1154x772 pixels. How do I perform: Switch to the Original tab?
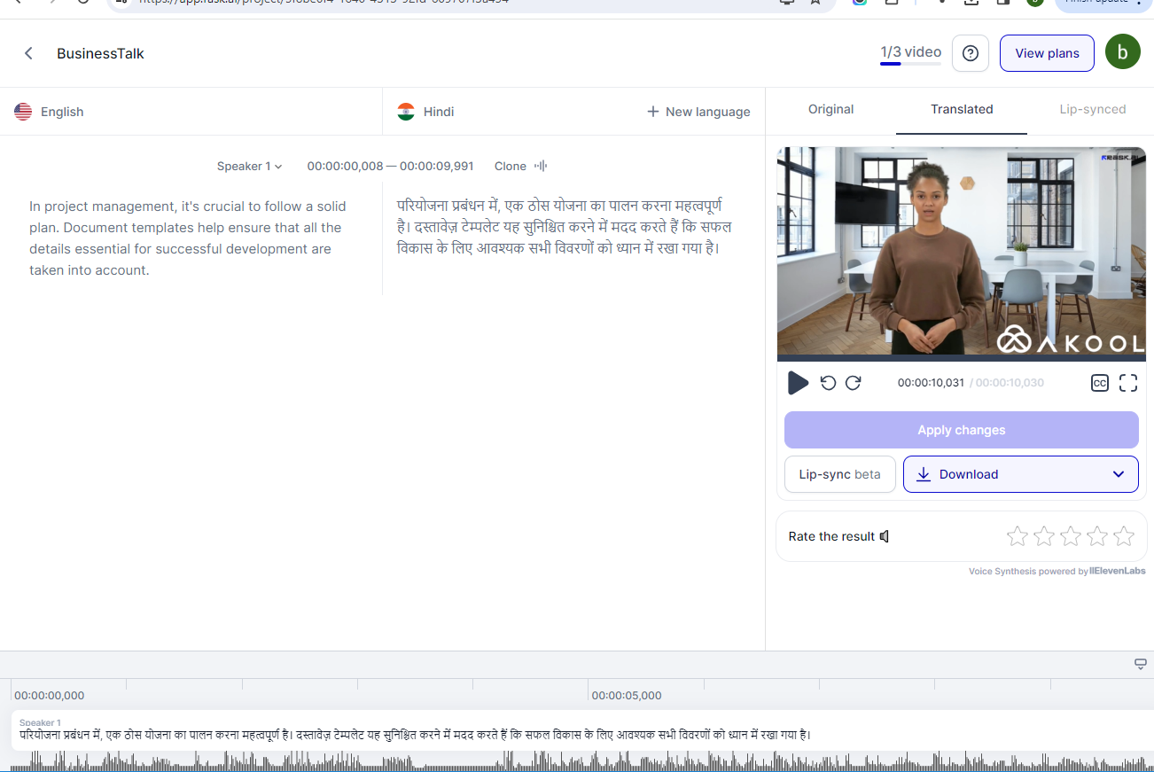[x=830, y=109]
